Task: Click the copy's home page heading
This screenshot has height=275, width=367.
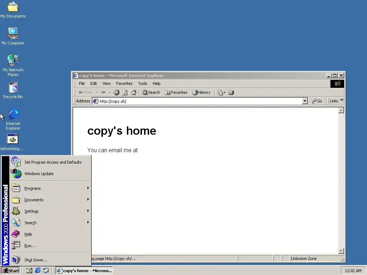Action: [122, 131]
